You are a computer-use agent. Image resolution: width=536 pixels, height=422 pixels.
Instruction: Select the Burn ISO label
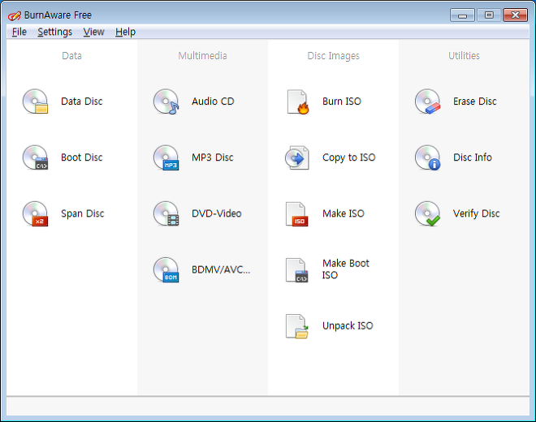(342, 101)
